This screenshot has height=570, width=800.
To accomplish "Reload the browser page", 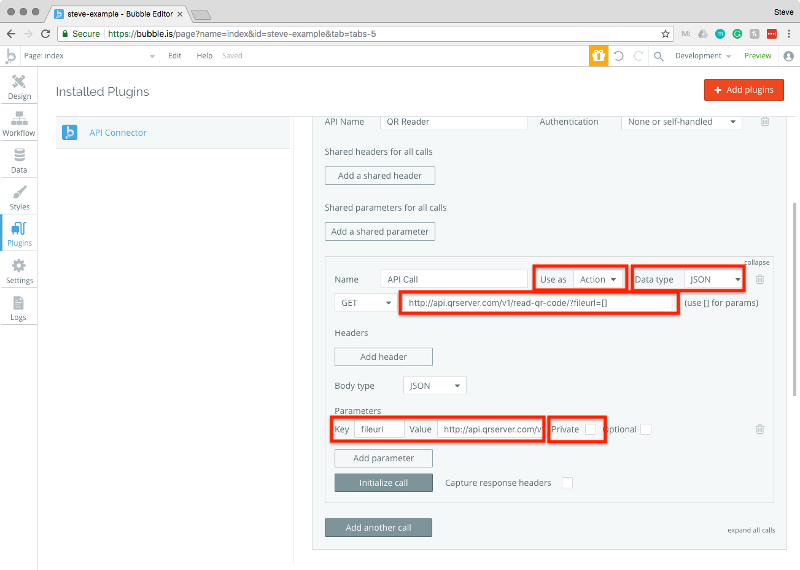I will 45,34.
